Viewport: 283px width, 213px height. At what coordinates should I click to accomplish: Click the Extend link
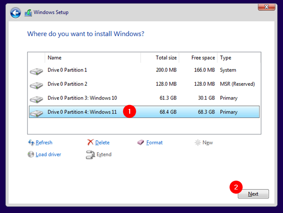point(104,154)
